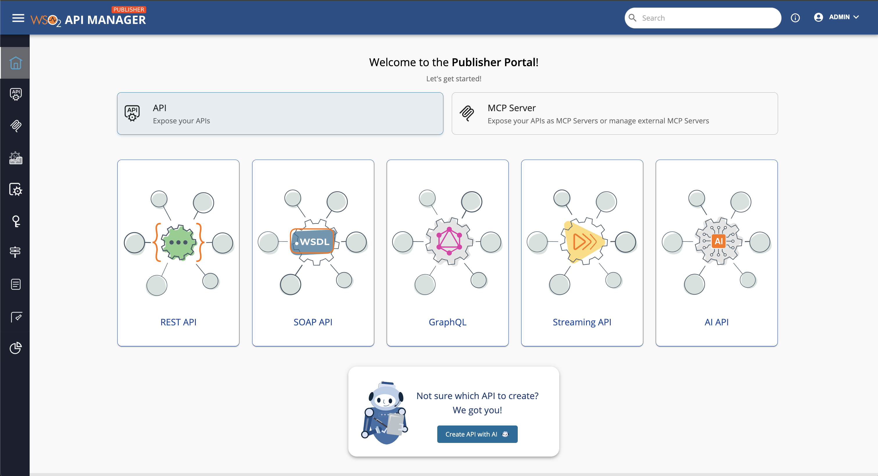Click the document list sidebar icon
The height and width of the screenshot is (476, 878).
(x=15, y=284)
